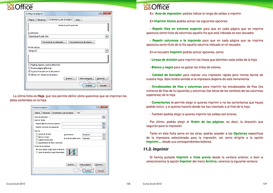
Task: Click Opciones button in upper dialog
Action: click(101, 79)
